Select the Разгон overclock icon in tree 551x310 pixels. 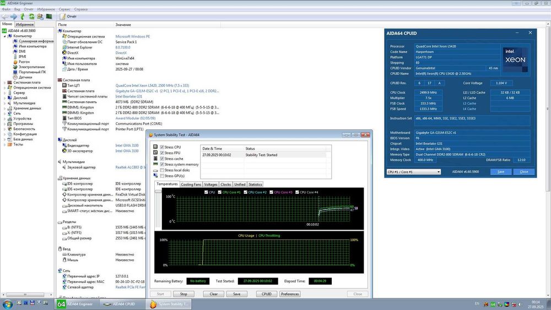(14, 62)
